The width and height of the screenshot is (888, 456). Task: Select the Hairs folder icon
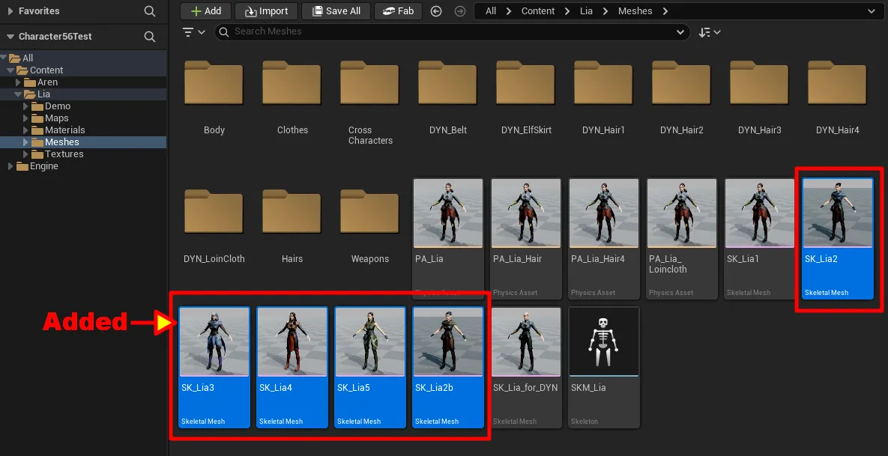292,212
